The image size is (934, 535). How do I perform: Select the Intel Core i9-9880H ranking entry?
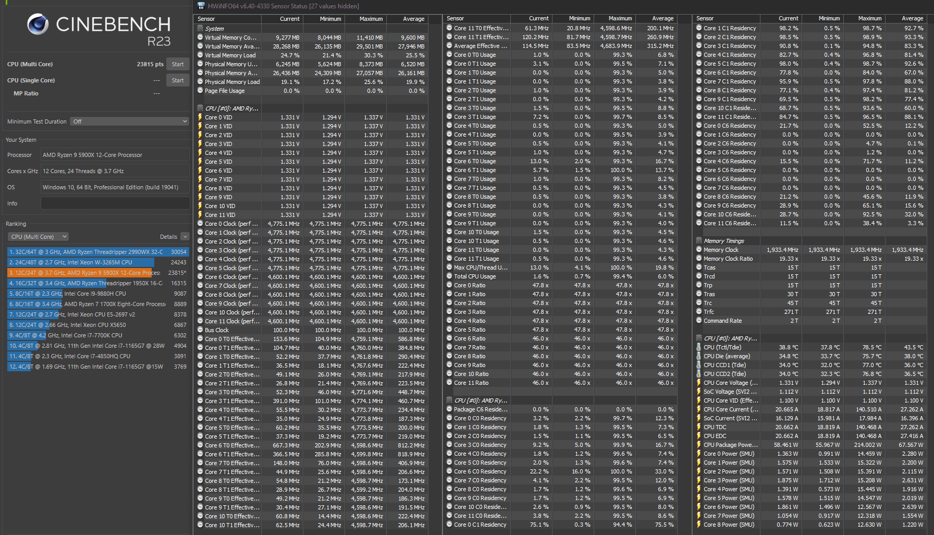tap(98, 294)
